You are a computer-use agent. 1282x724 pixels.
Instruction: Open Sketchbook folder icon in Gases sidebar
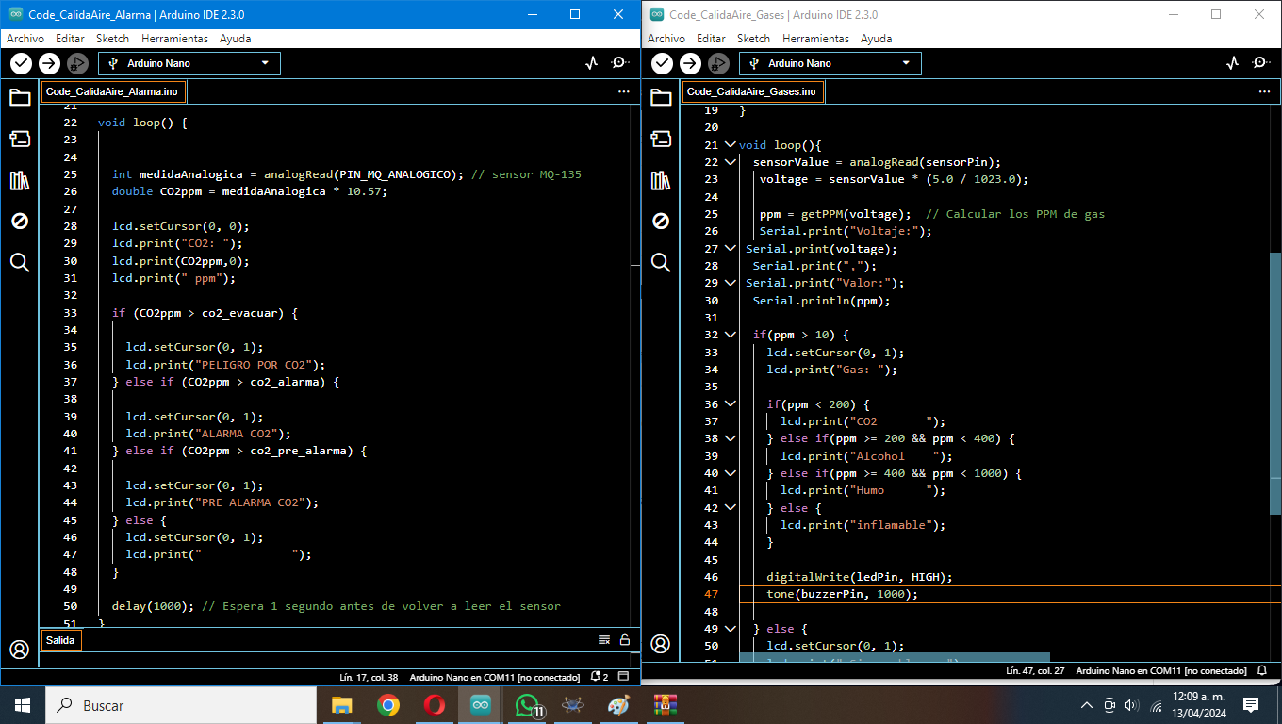[661, 97]
